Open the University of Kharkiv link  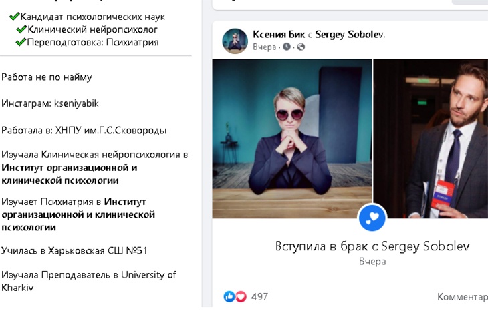(x=134, y=275)
